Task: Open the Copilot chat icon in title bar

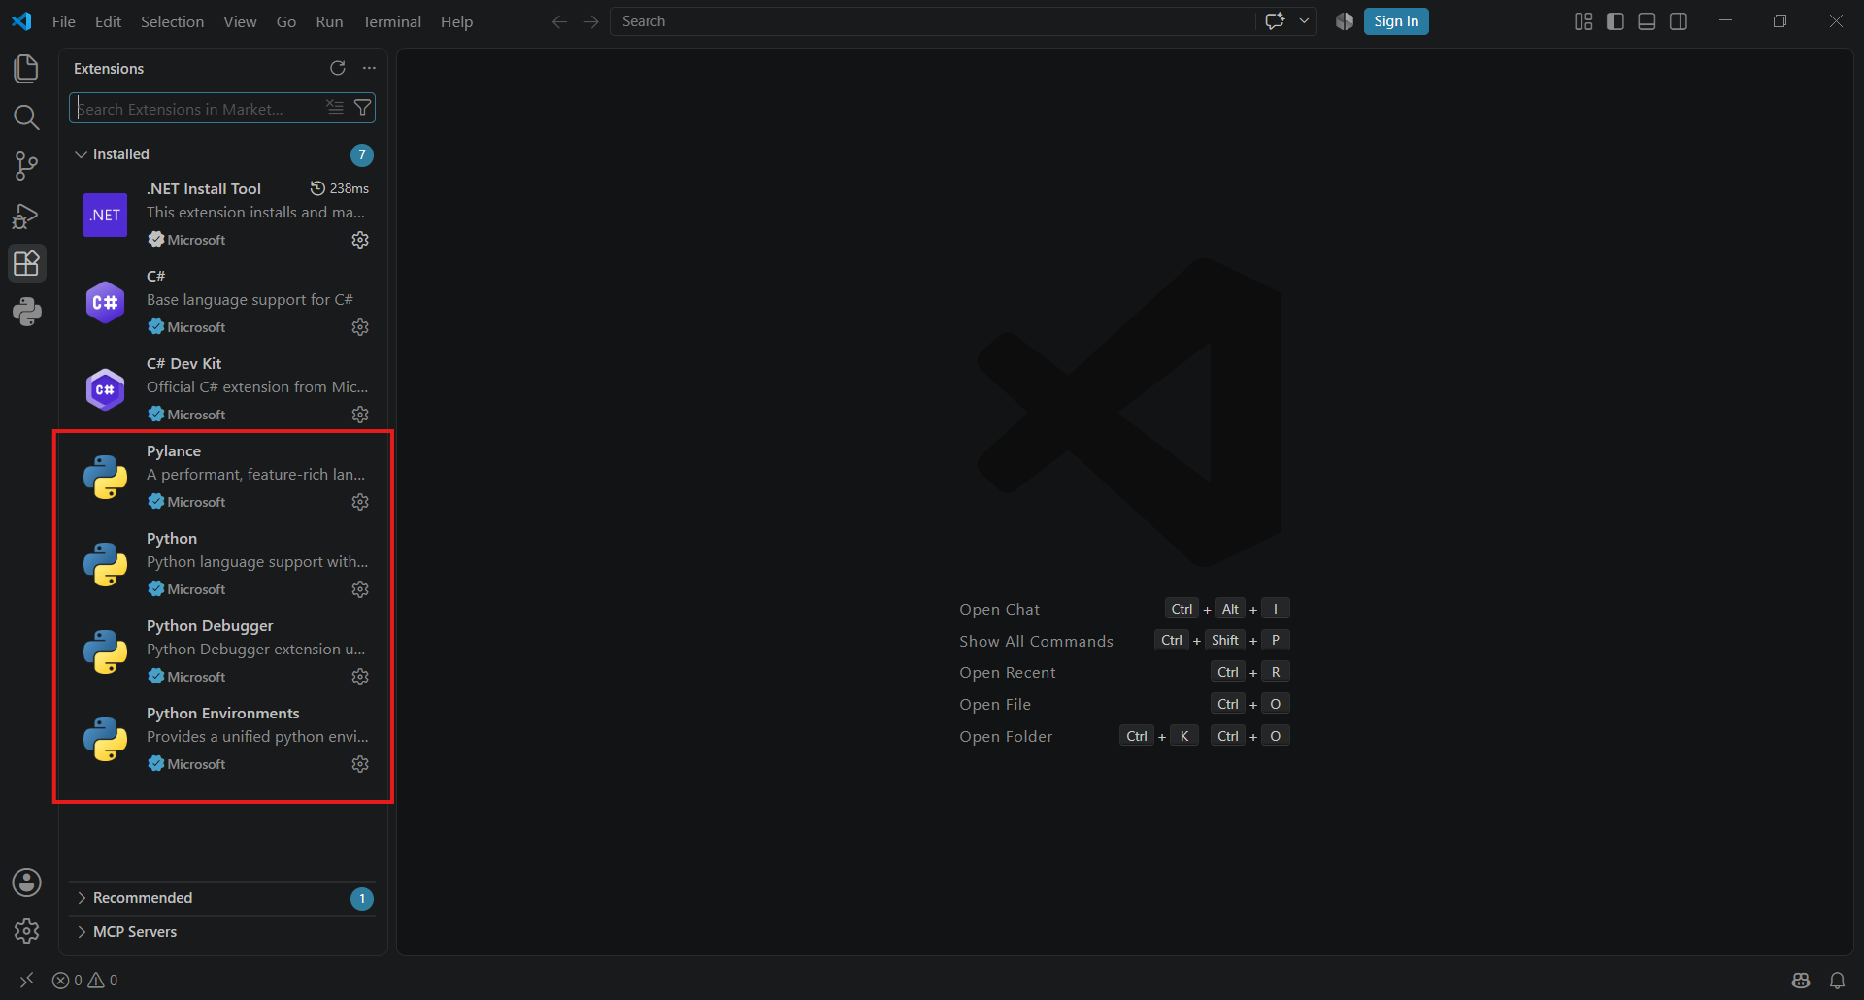Action: pos(1275,21)
